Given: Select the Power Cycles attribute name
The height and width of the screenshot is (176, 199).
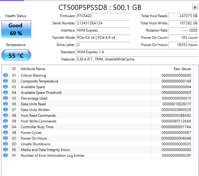Looking at the screenshot, I should (x=31, y=132).
